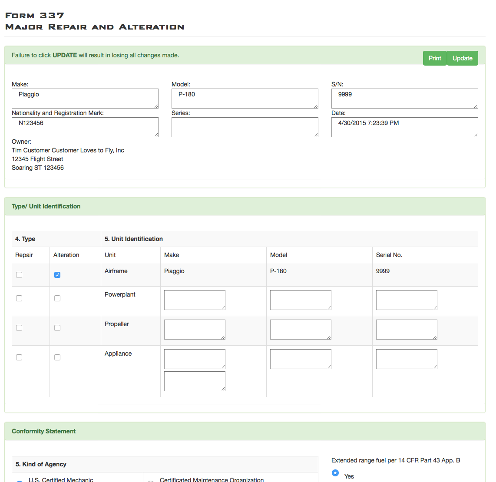Click the 'Form 337' page title
496x482 pixels.
[35, 16]
